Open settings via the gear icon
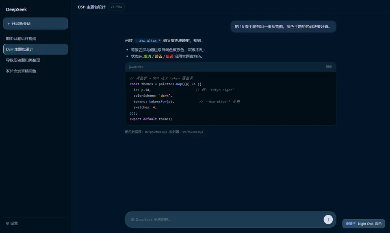This screenshot has width=390, height=233. coord(7,223)
